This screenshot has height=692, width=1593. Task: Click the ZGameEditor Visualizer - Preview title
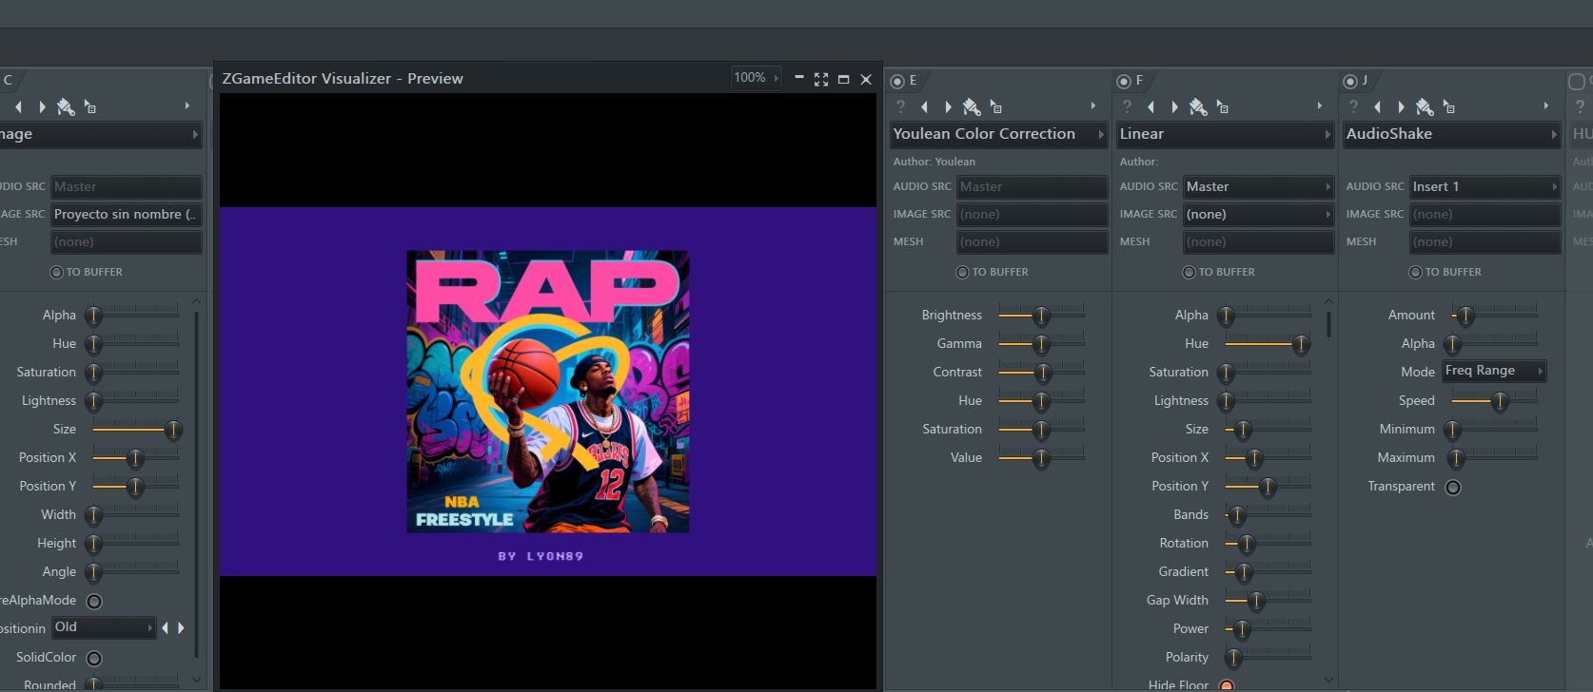tap(343, 79)
